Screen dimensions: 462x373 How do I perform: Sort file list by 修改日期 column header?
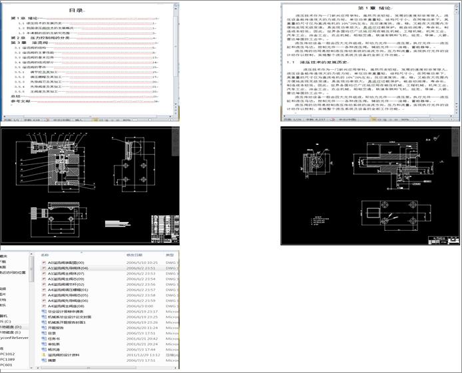click(134, 255)
